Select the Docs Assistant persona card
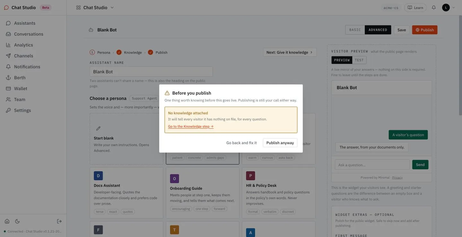Image resolution: width=462 pixels, height=237 pixels. pyautogui.click(x=126, y=193)
